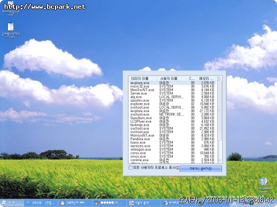The width and height of the screenshot is (277, 207).
Task: Select the iexplore.exe row using 2,876 KB
Action: [x=173, y=83]
